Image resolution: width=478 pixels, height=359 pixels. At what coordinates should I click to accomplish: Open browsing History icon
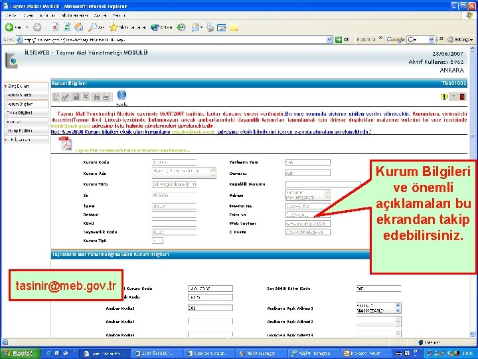click(x=181, y=27)
